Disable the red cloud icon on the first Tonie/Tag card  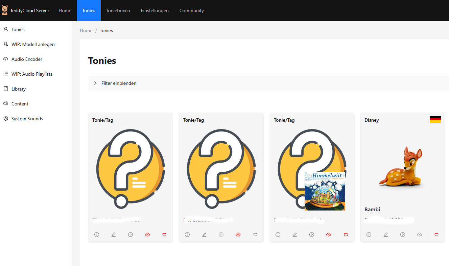[x=147, y=235]
